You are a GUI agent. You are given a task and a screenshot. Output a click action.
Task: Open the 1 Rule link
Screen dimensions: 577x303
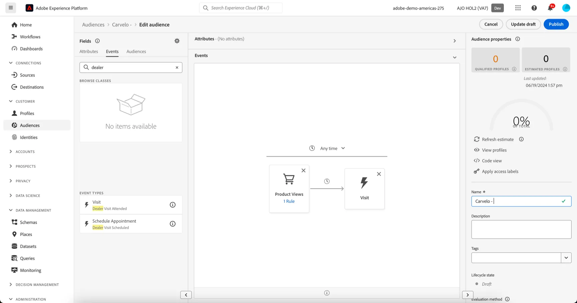tap(289, 201)
